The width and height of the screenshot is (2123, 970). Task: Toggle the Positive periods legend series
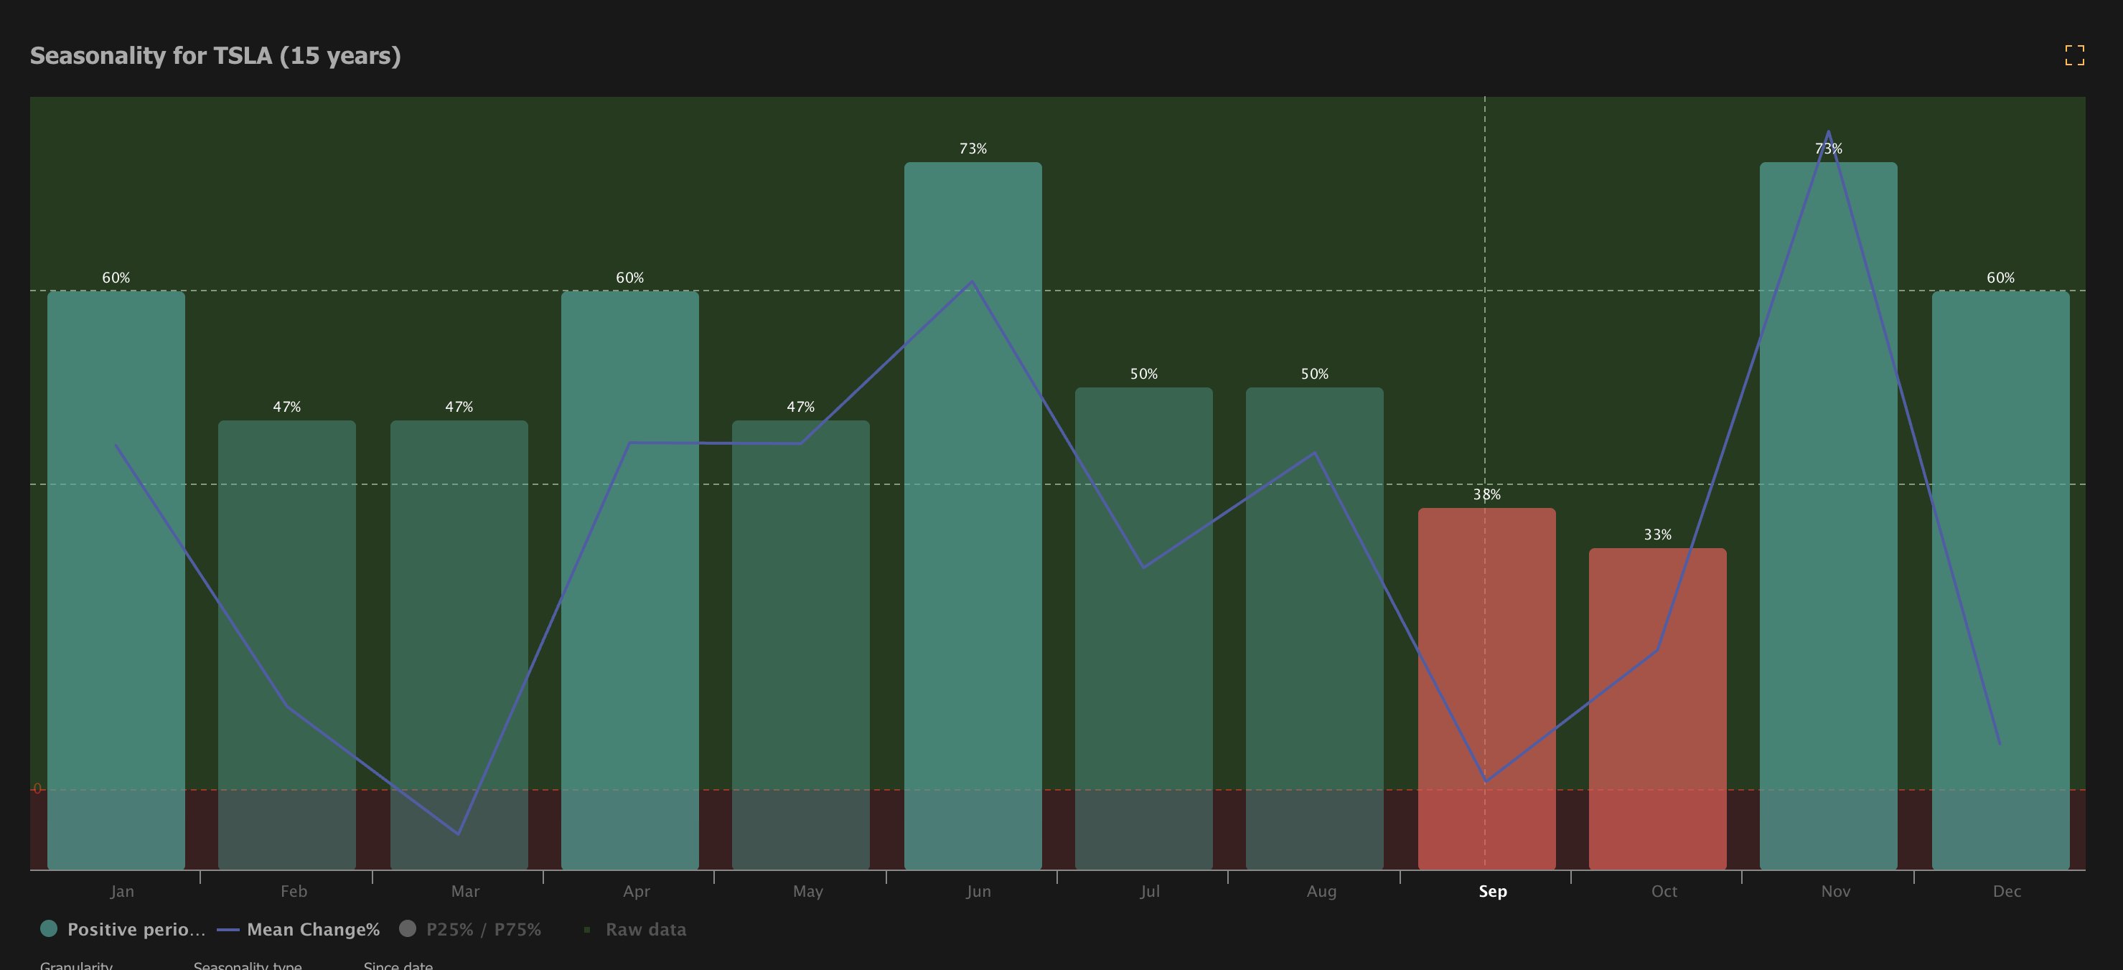136,930
